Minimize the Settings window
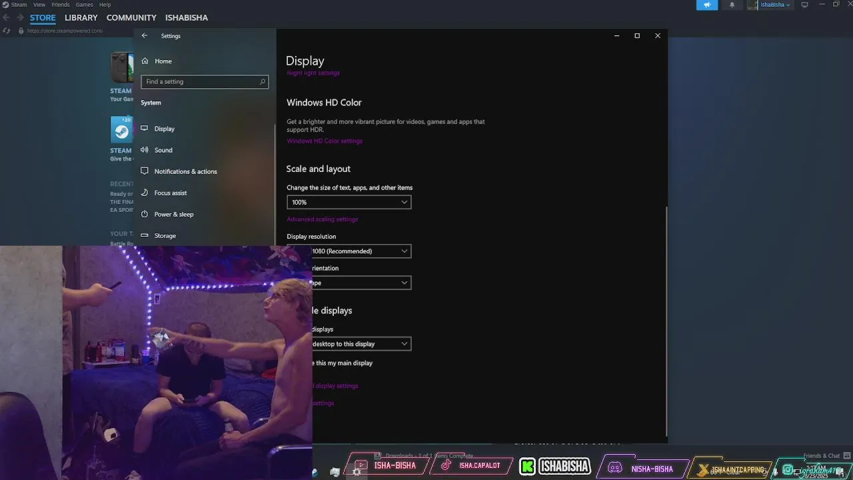Viewport: 853px width, 480px height. tap(616, 36)
